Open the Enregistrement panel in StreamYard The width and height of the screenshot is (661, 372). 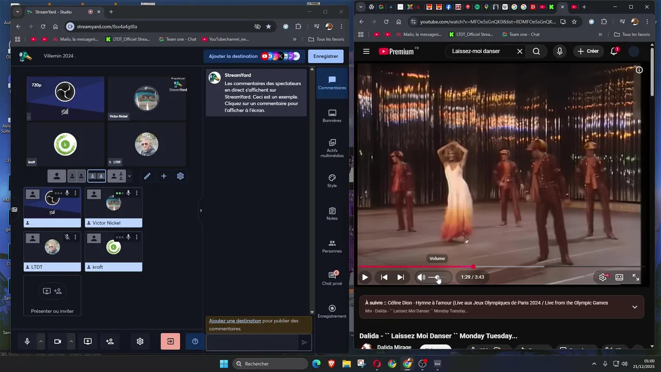[332, 312]
